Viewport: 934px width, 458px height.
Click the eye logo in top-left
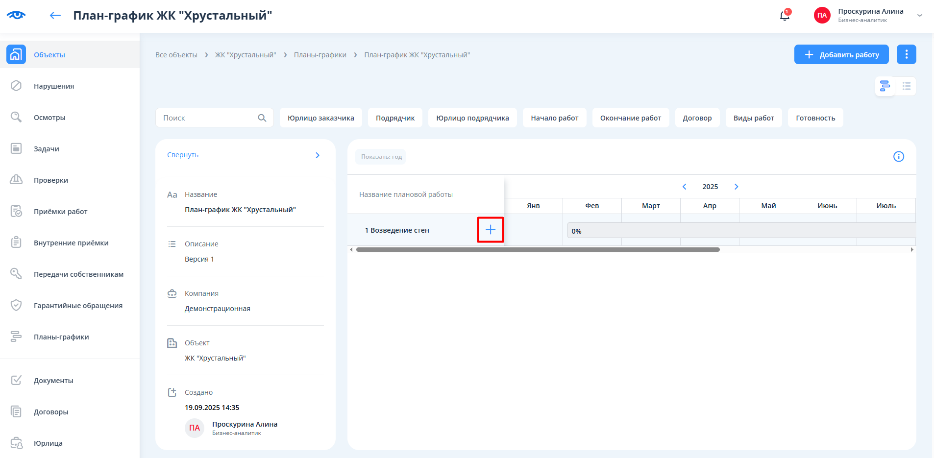tap(16, 15)
